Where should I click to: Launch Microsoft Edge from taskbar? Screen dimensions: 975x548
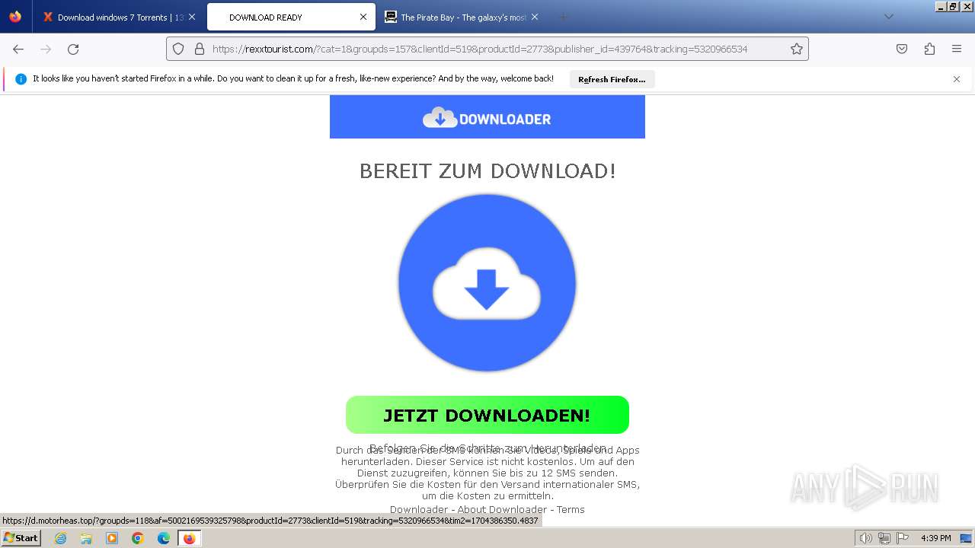point(164,538)
